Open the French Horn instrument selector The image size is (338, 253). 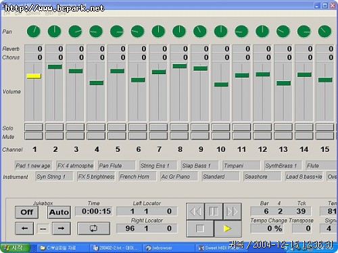(x=137, y=177)
